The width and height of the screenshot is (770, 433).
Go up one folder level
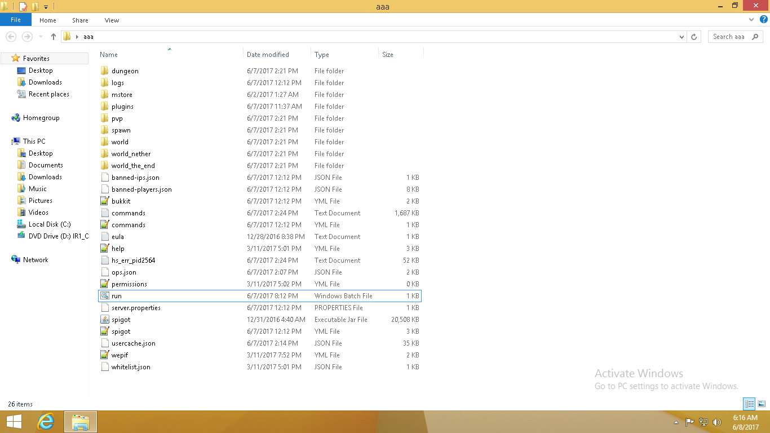(x=54, y=37)
